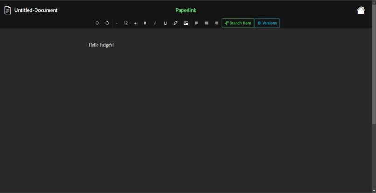The width and height of the screenshot is (376, 193).
Task: Click the vertical scrollbar thumb
Action: click(374, 64)
